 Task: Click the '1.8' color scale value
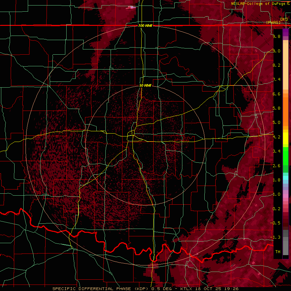[276, 180]
